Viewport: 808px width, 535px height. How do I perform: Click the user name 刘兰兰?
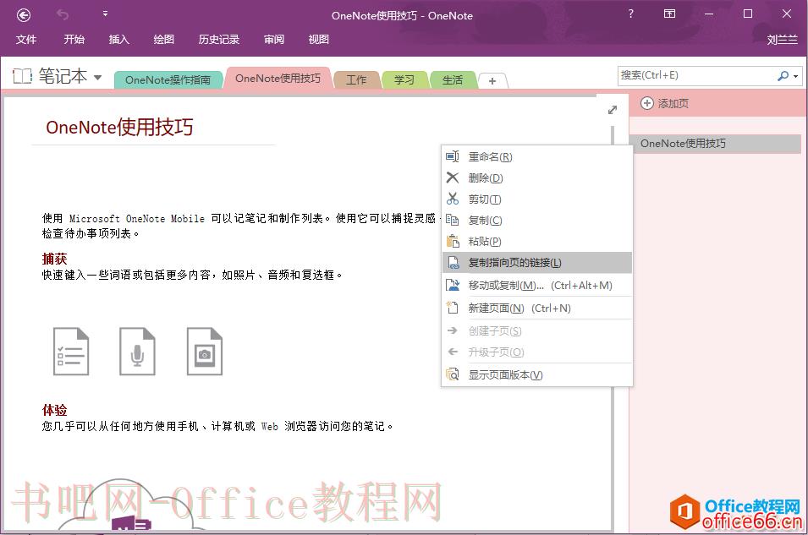[782, 40]
